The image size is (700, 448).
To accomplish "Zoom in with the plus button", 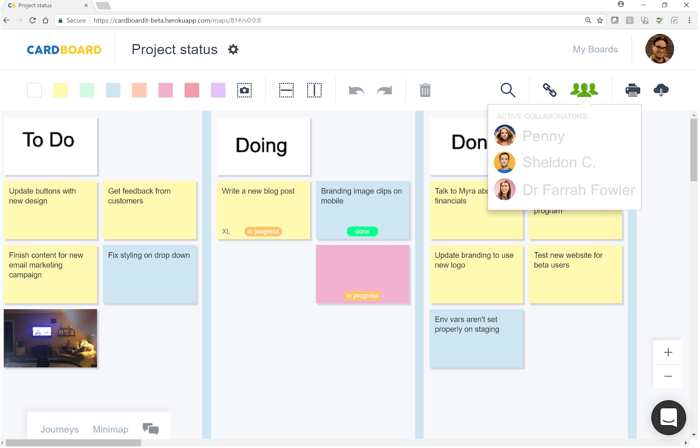I will pyautogui.click(x=668, y=353).
